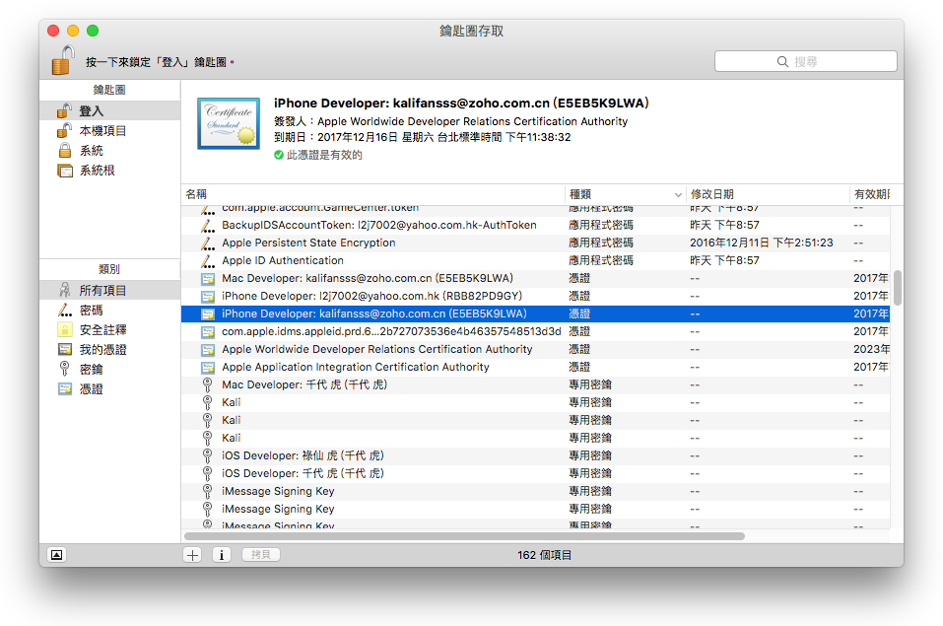Click the certificate icon beside 我的憑證
943x626 pixels.
coord(65,350)
